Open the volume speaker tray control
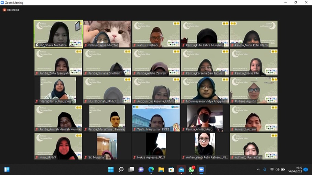Image resolution: width=312 pixels, height=175 pixels. (277, 170)
